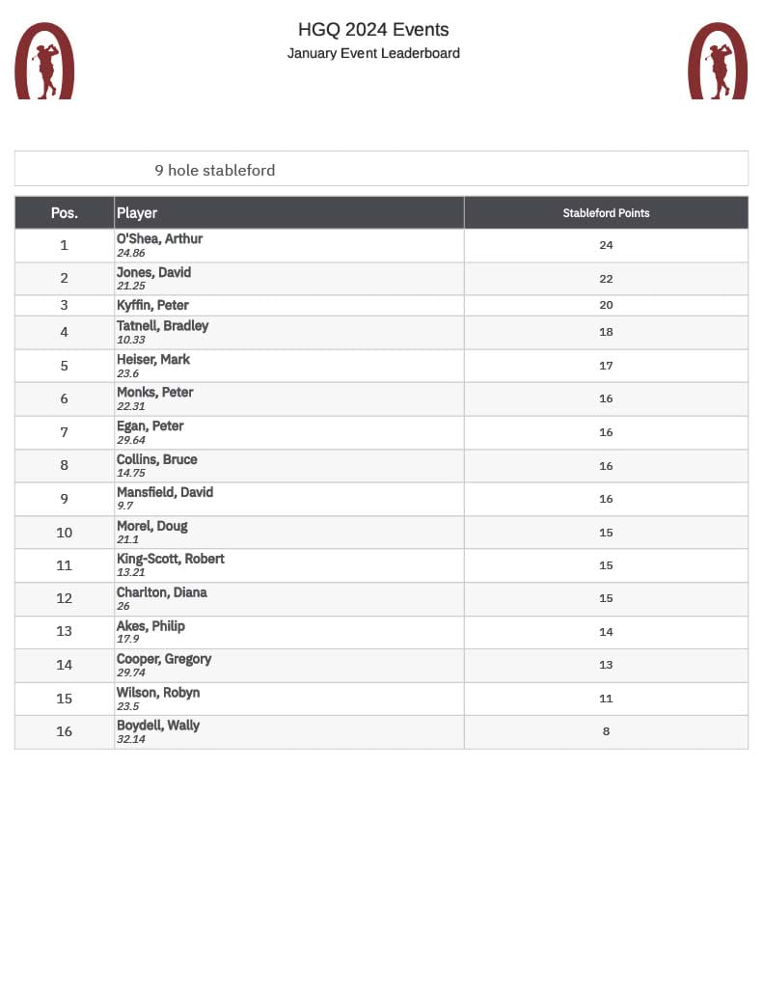This screenshot has height=988, width=763.
Task: Click on Mansfield, David
Action: point(165,492)
